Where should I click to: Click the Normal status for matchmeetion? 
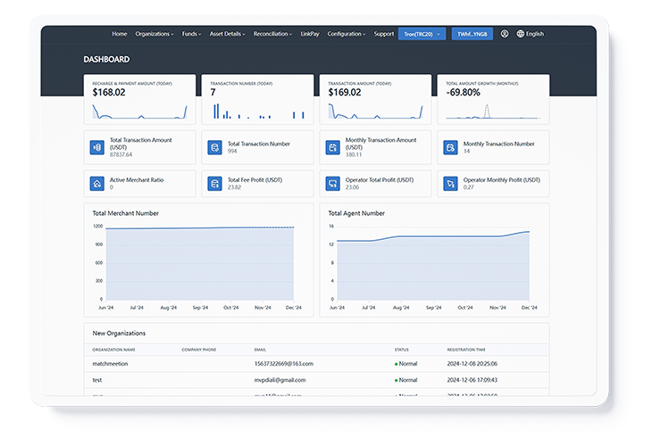click(x=405, y=364)
